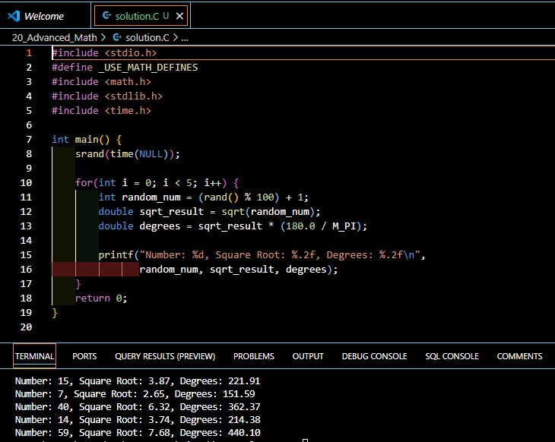The width and height of the screenshot is (555, 442).
Task: Expand the breadcrumb ellipsis symbol list
Action: (x=184, y=36)
